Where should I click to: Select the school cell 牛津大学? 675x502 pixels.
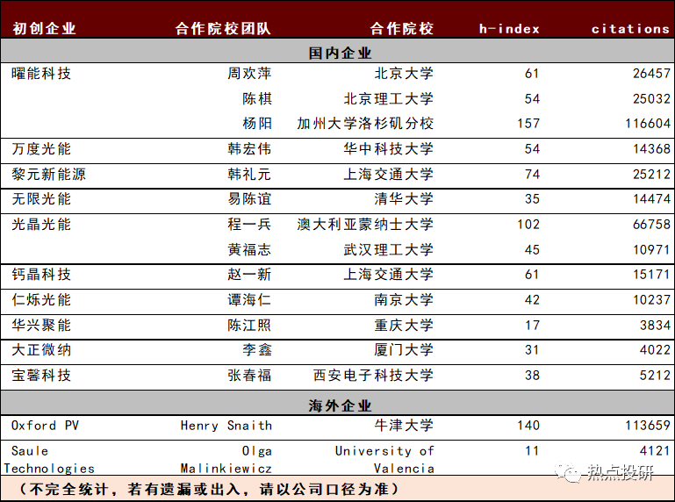pos(404,425)
